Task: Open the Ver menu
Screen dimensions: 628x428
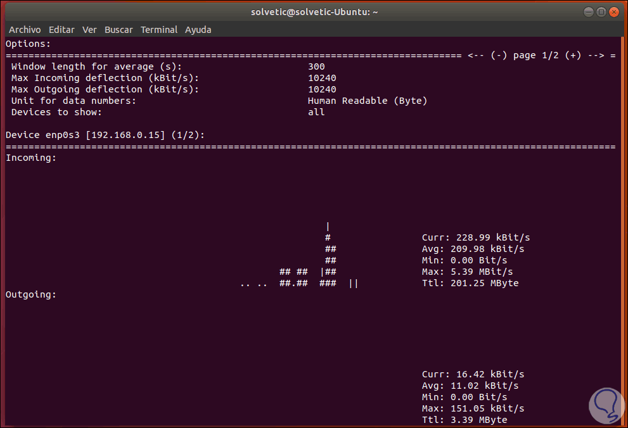Action: [89, 30]
